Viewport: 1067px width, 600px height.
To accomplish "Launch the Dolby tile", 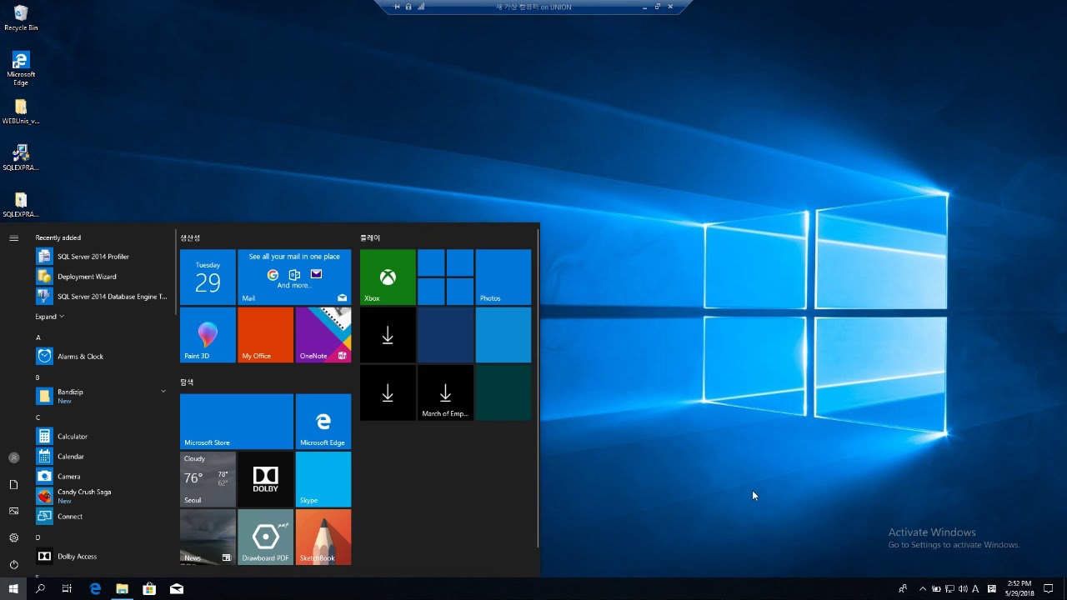I will tap(265, 479).
